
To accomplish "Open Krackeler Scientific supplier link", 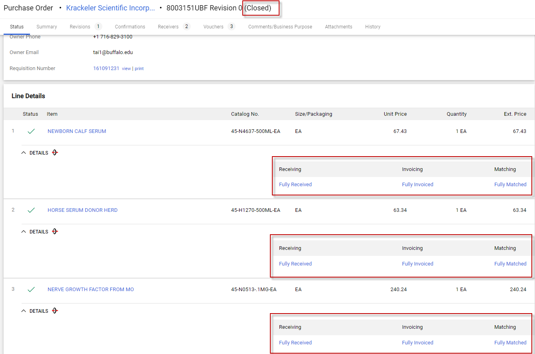I will click(110, 8).
